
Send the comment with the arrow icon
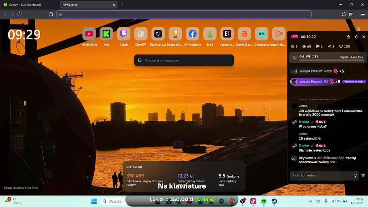363,176
